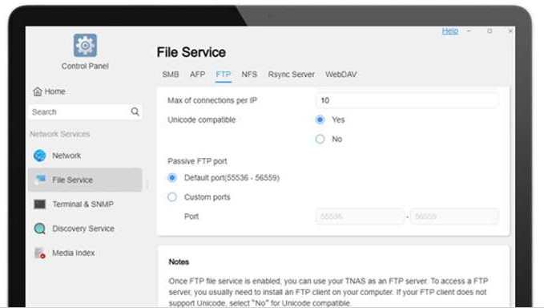The width and height of the screenshot is (544, 308).
Task: Open the Help link
Action: 450,31
